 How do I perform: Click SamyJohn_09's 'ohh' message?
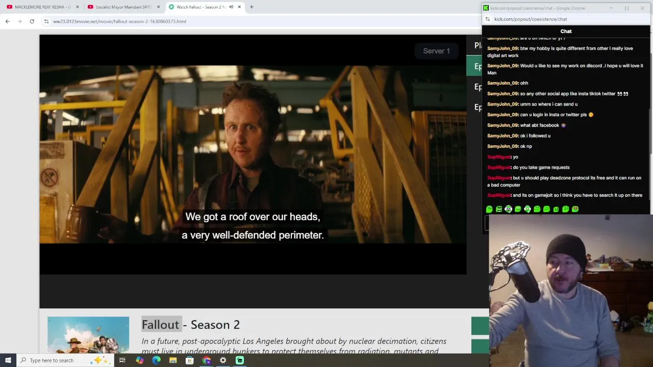tap(508, 83)
